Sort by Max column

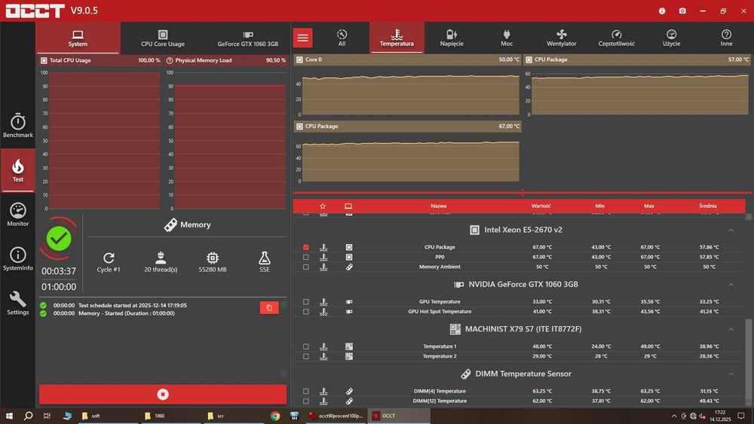pos(649,206)
